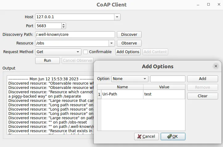This screenshot has width=223, height=147.
Task: Click the Discover button
Action: (x=129, y=35)
